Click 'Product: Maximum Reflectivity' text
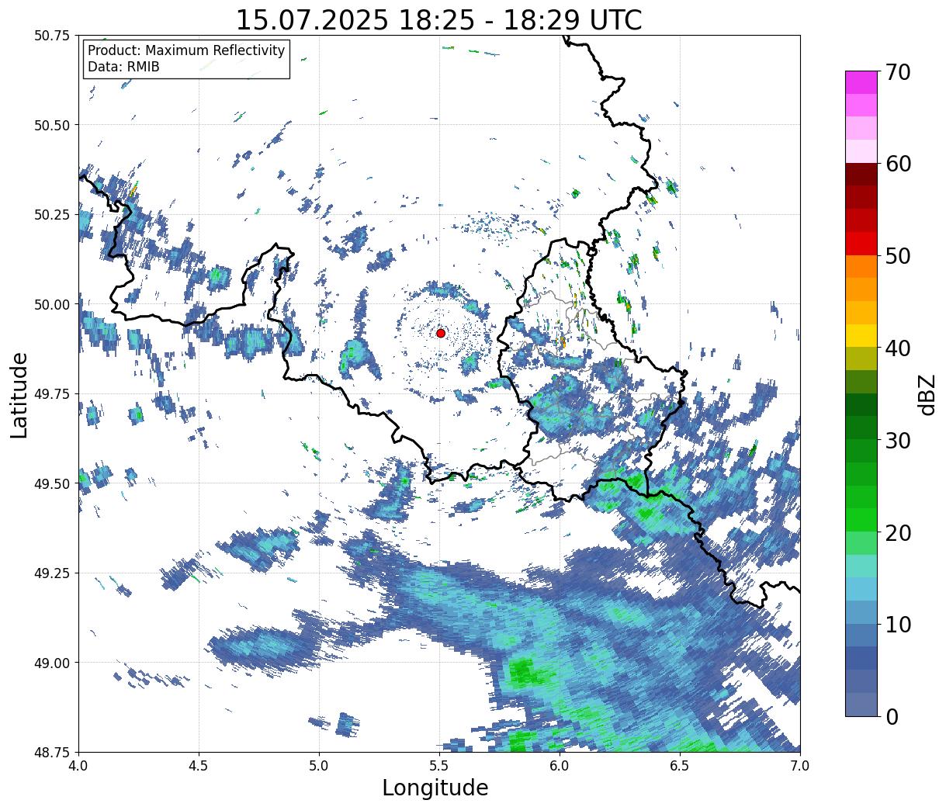 186,50
